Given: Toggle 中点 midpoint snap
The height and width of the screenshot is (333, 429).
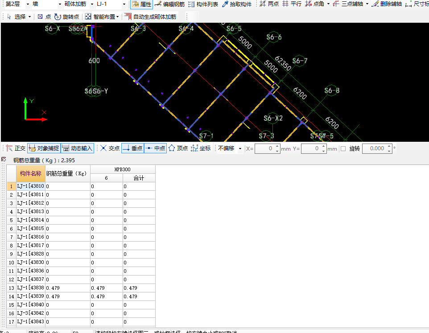Looking at the screenshot, I should click(x=155, y=148).
